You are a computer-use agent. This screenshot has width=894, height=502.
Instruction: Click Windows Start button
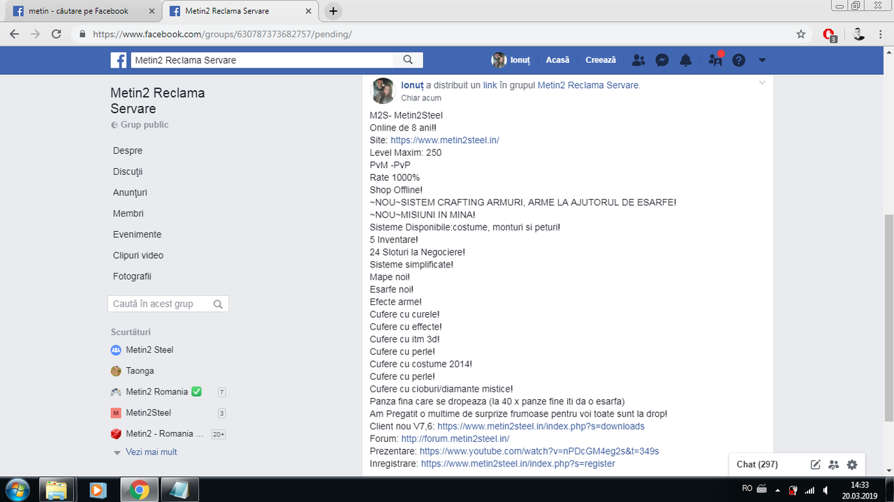pos(17,489)
